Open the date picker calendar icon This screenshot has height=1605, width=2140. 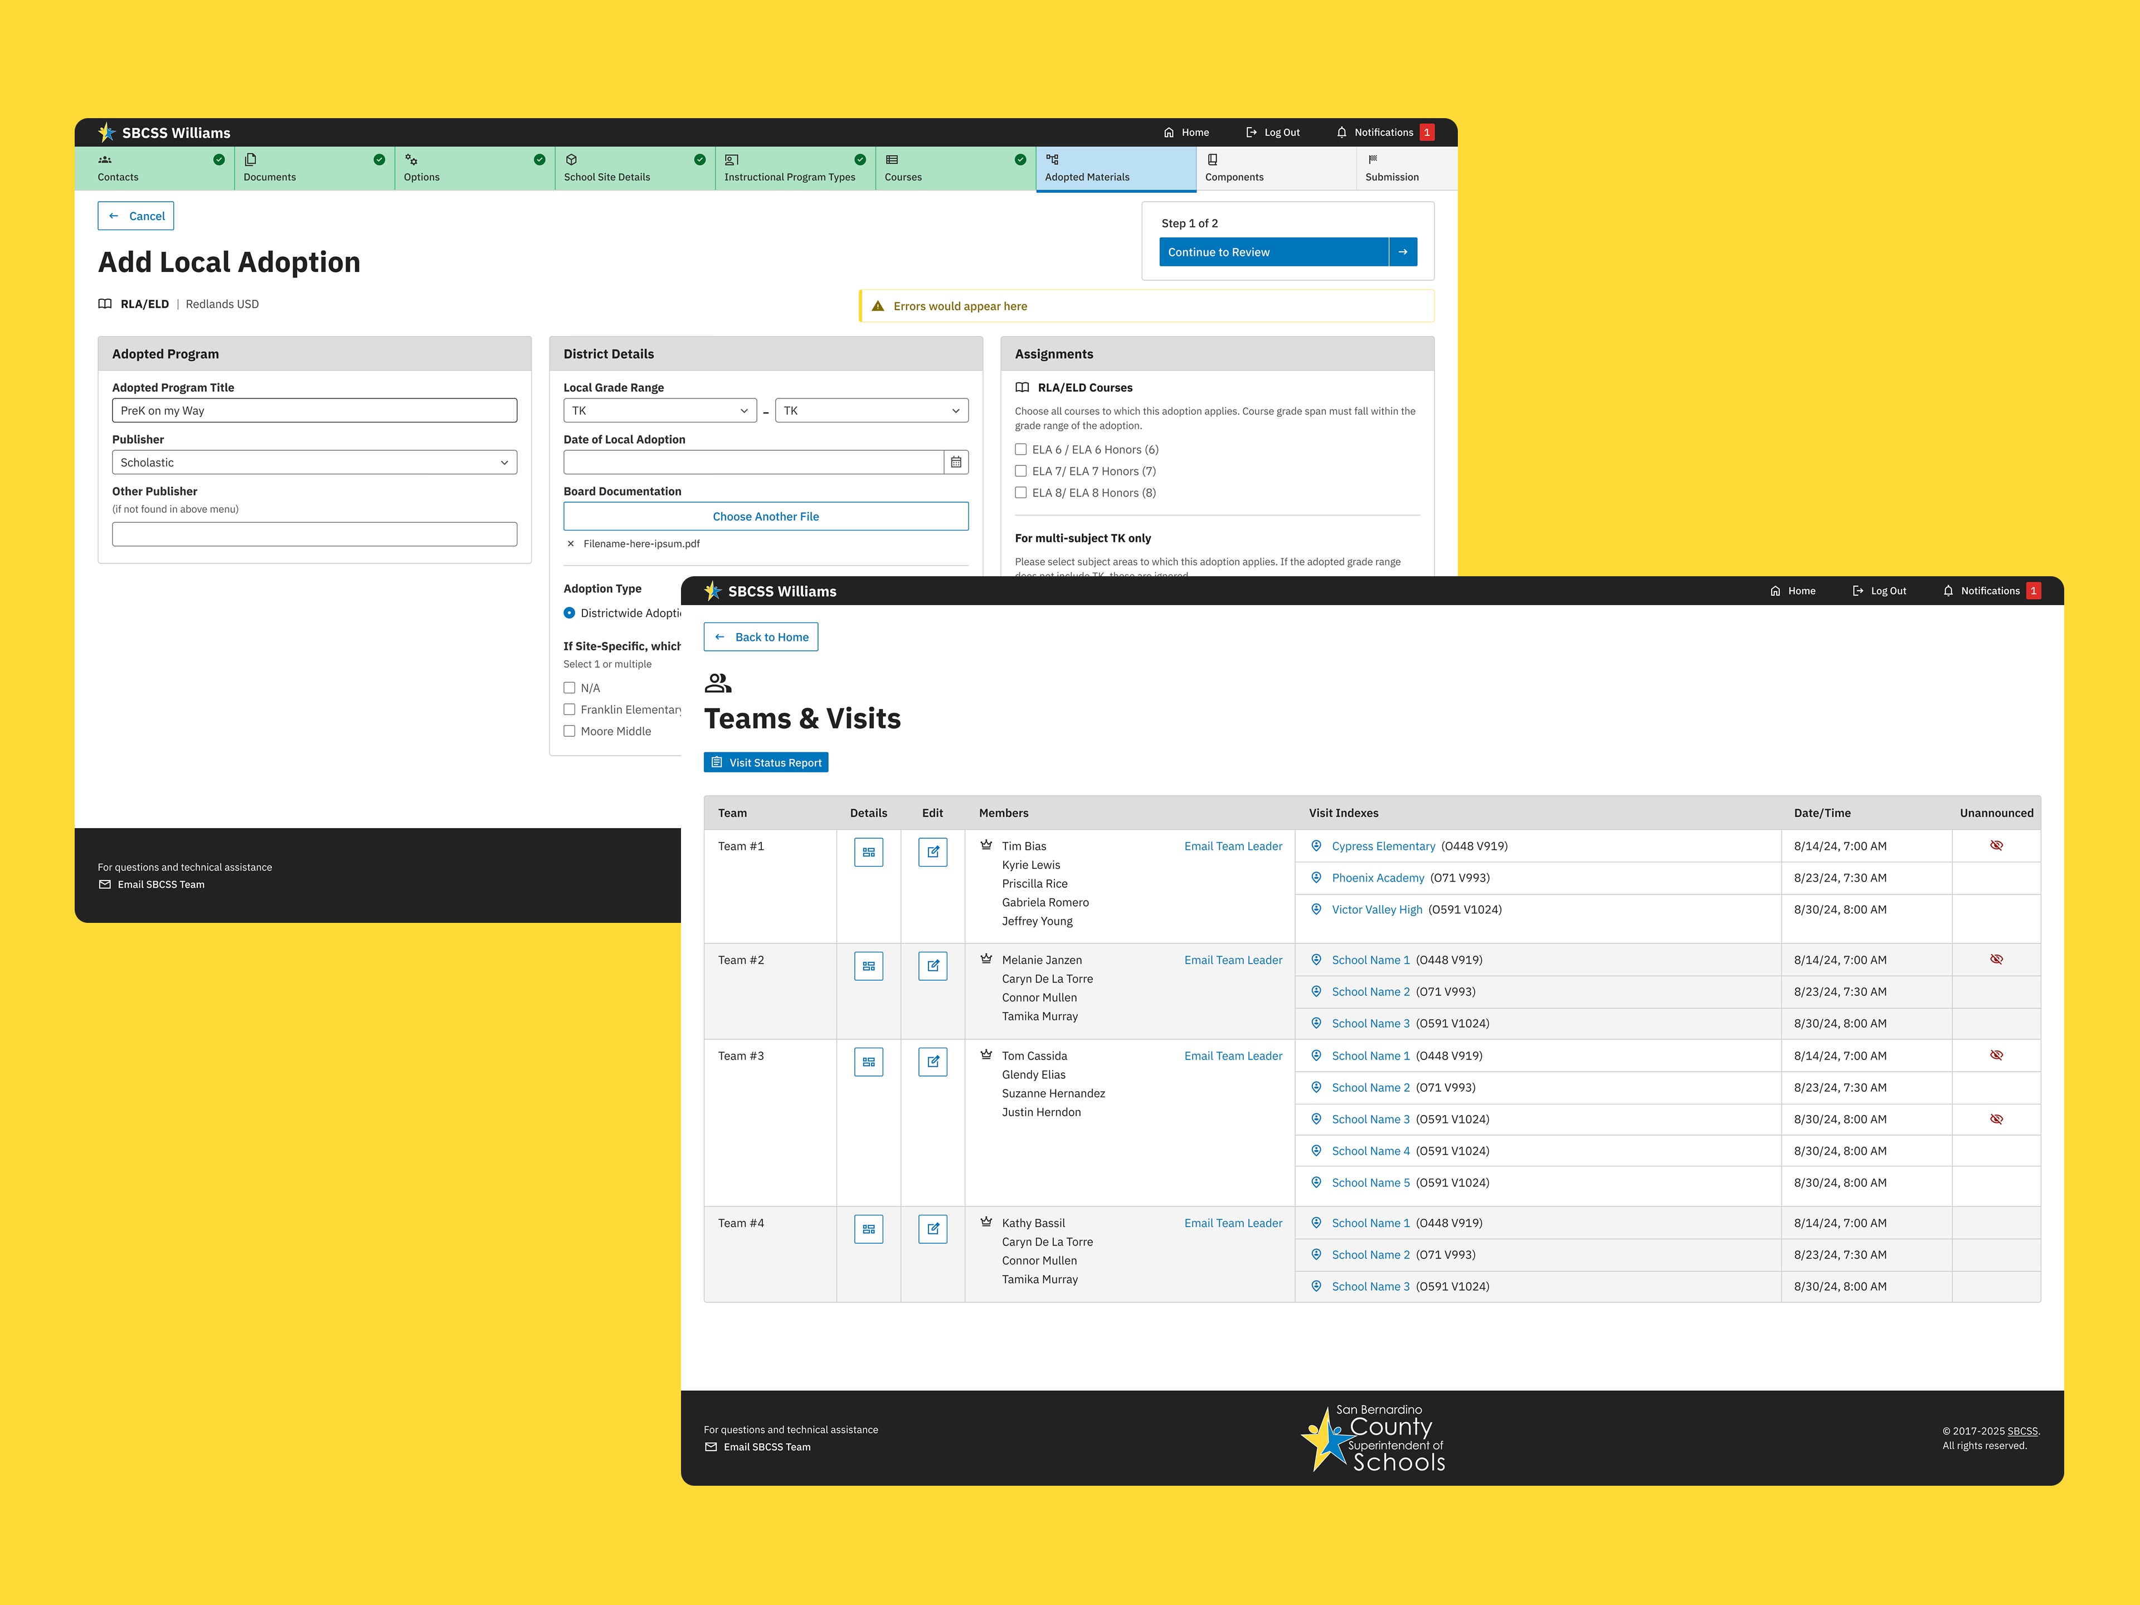955,463
